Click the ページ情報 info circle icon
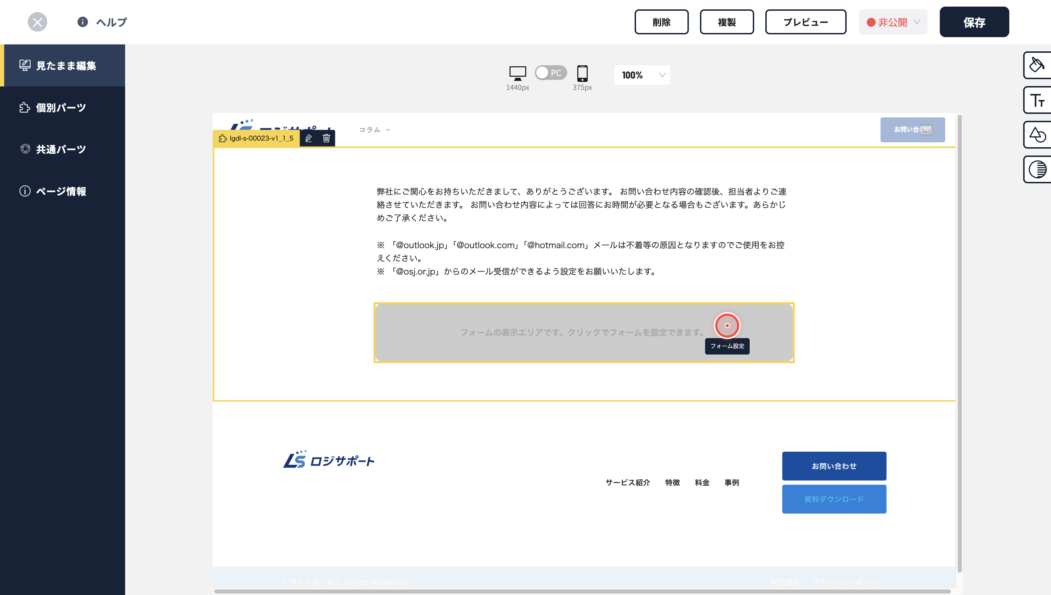The height and width of the screenshot is (595, 1051). pyautogui.click(x=25, y=191)
